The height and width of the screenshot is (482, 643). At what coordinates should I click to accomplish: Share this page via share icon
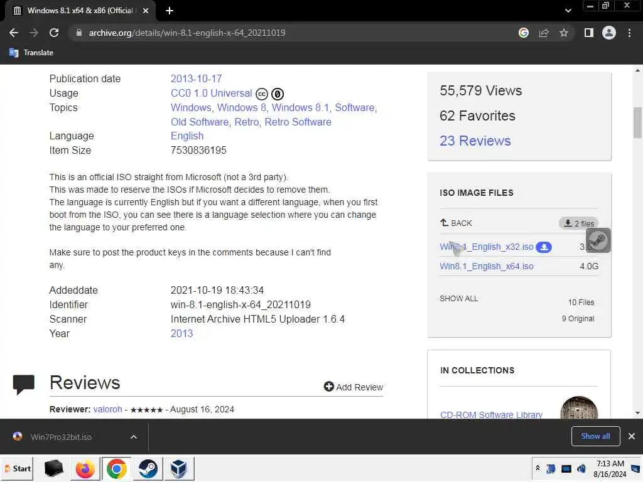click(x=544, y=33)
